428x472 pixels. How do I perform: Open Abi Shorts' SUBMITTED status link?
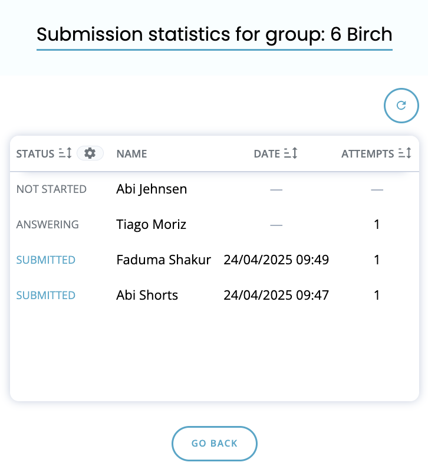[46, 296]
